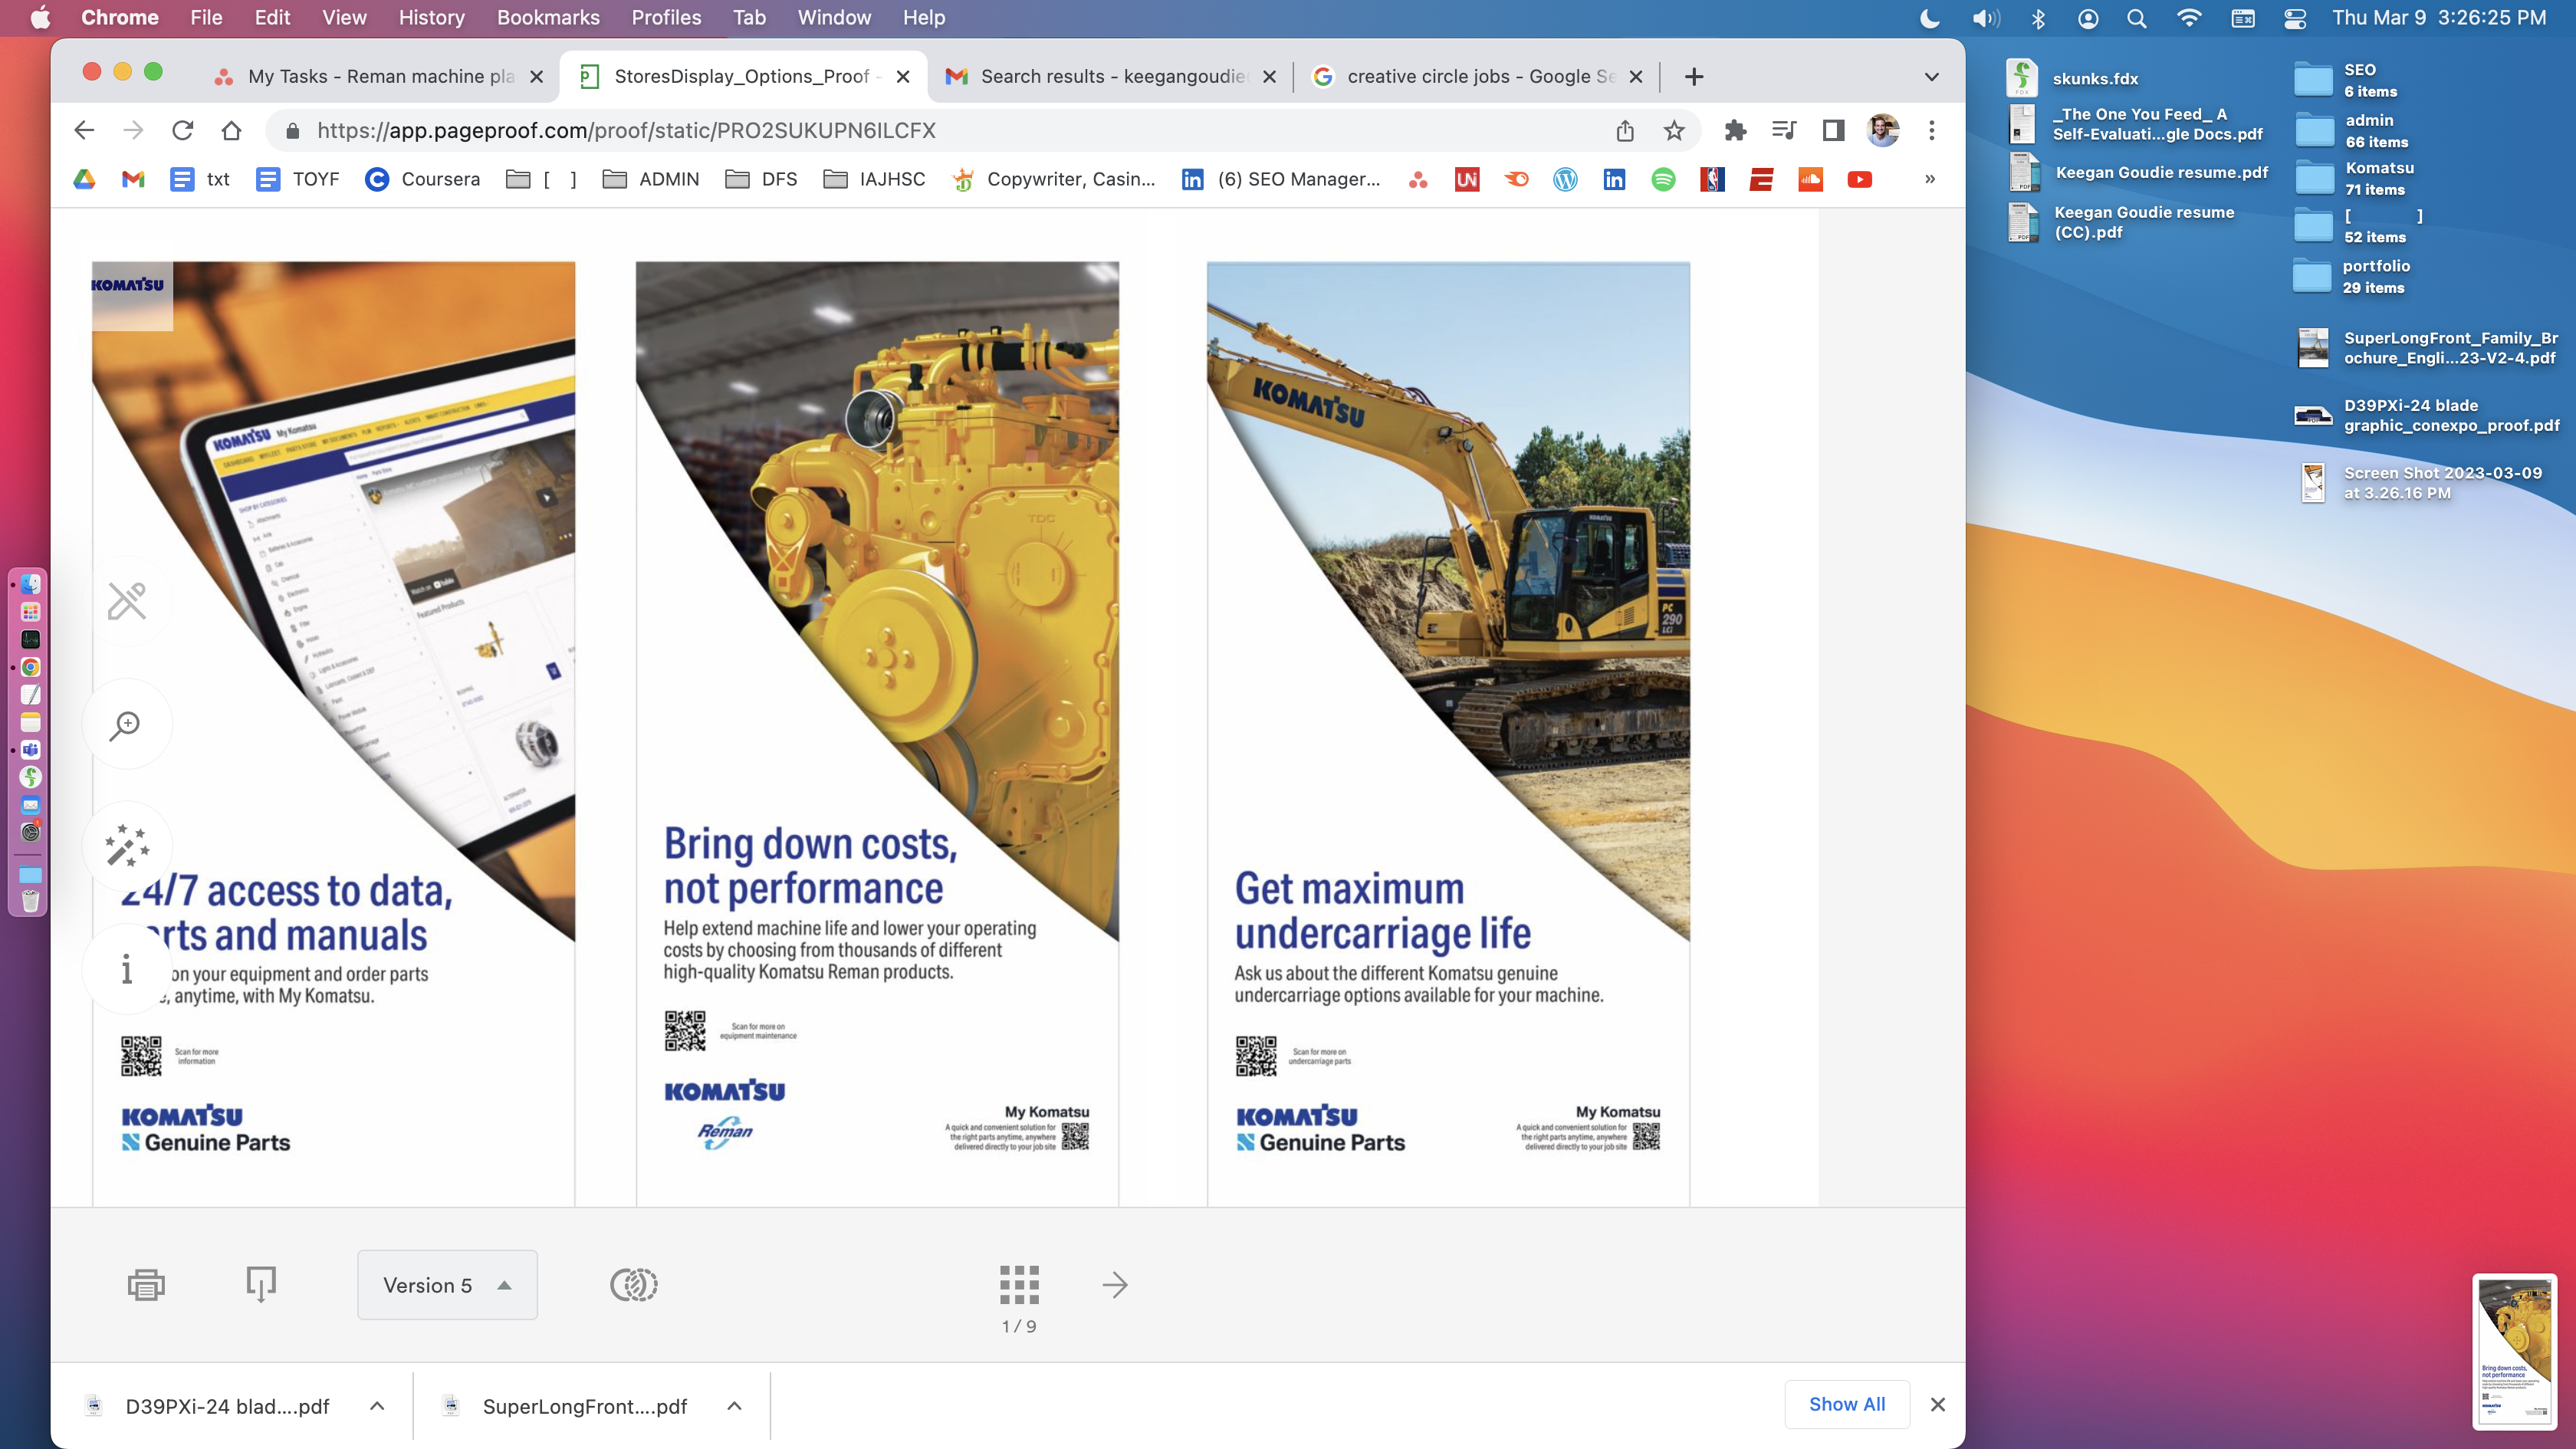Click the zoom magnifier tool in the sidebar
2576x1449 pixels.
click(x=126, y=725)
